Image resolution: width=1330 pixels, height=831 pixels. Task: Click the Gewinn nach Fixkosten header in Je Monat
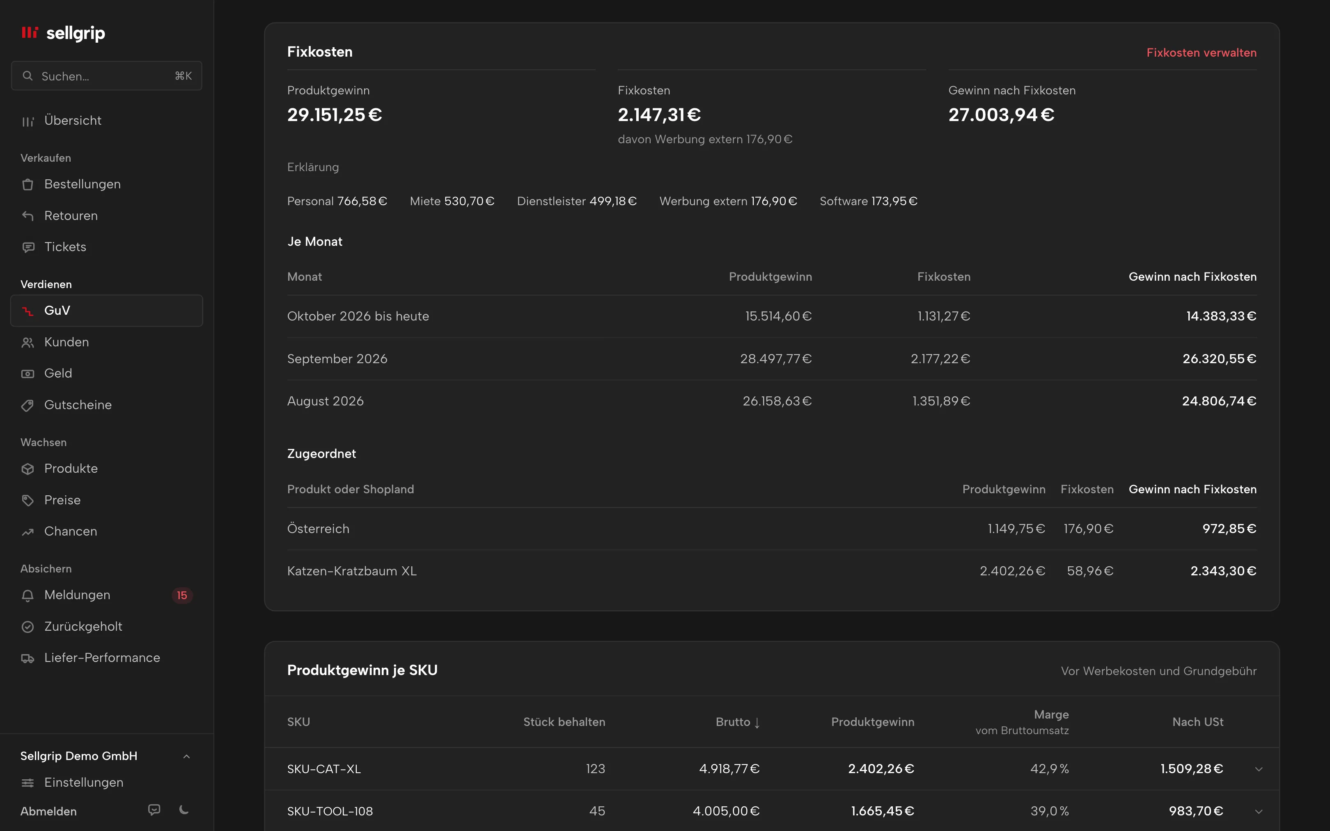[x=1192, y=277]
